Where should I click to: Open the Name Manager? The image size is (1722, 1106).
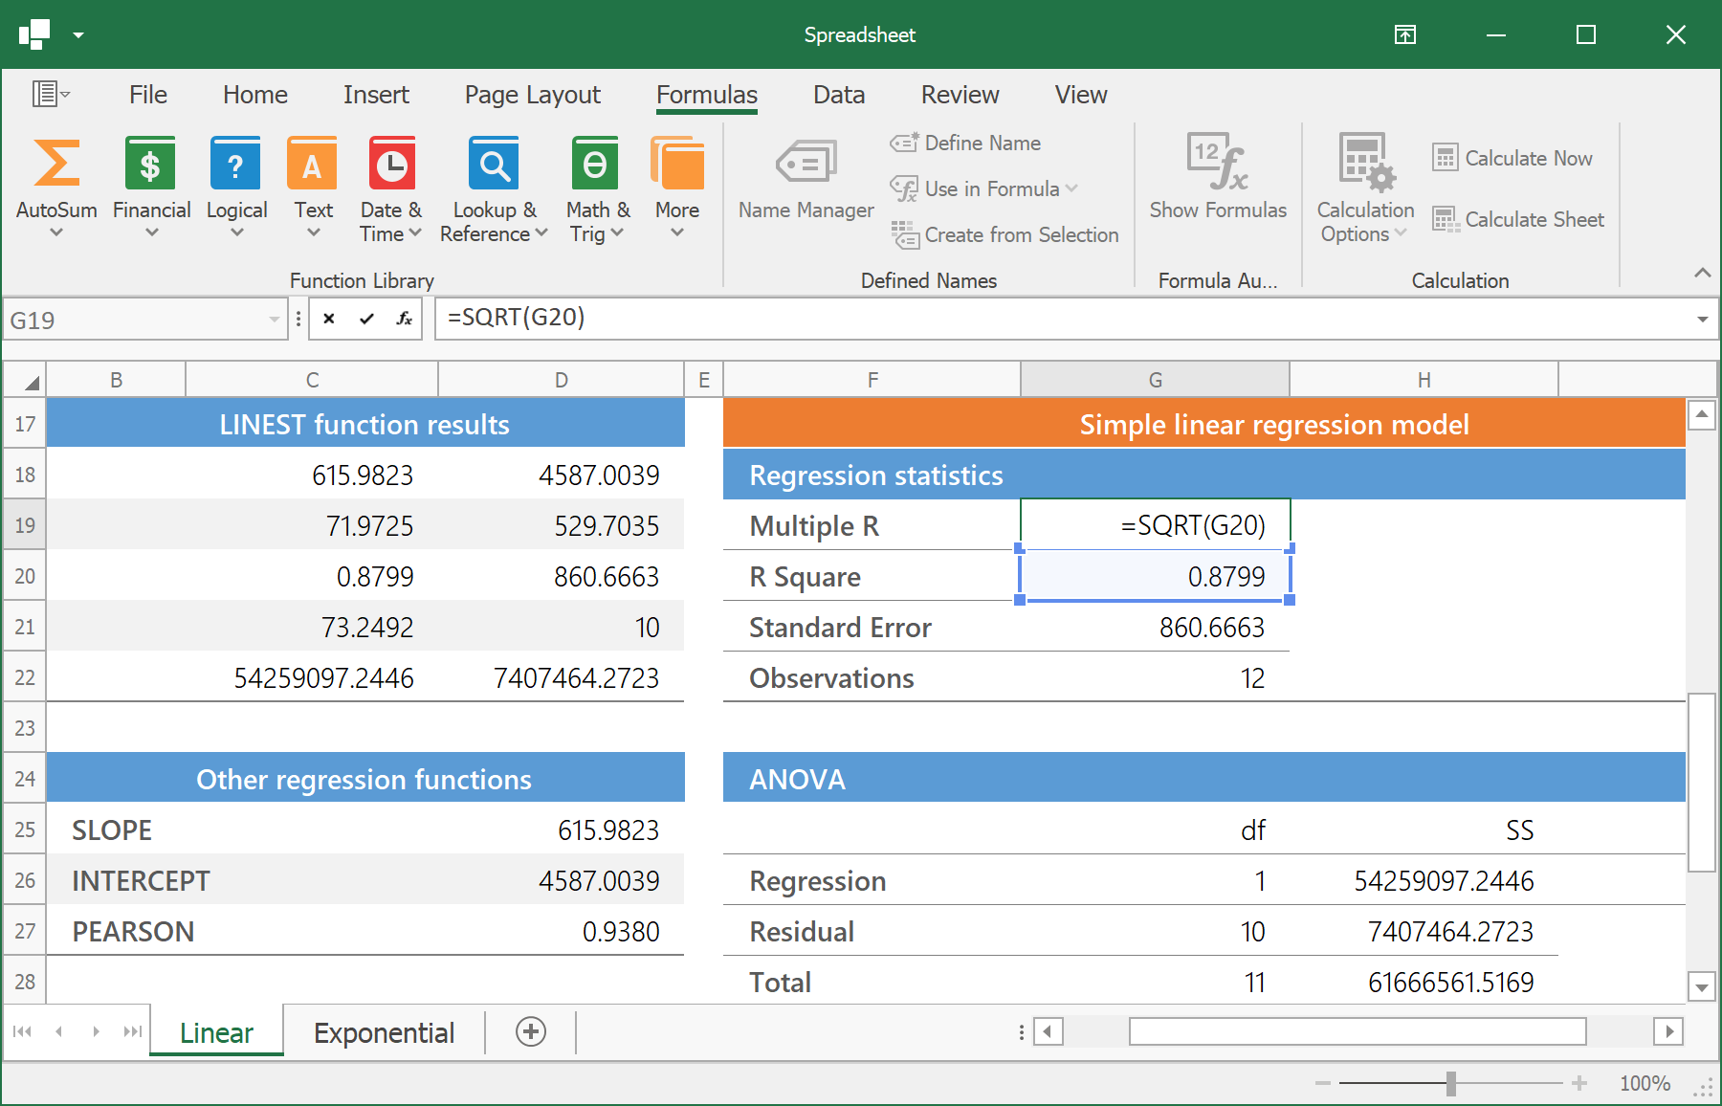[806, 181]
